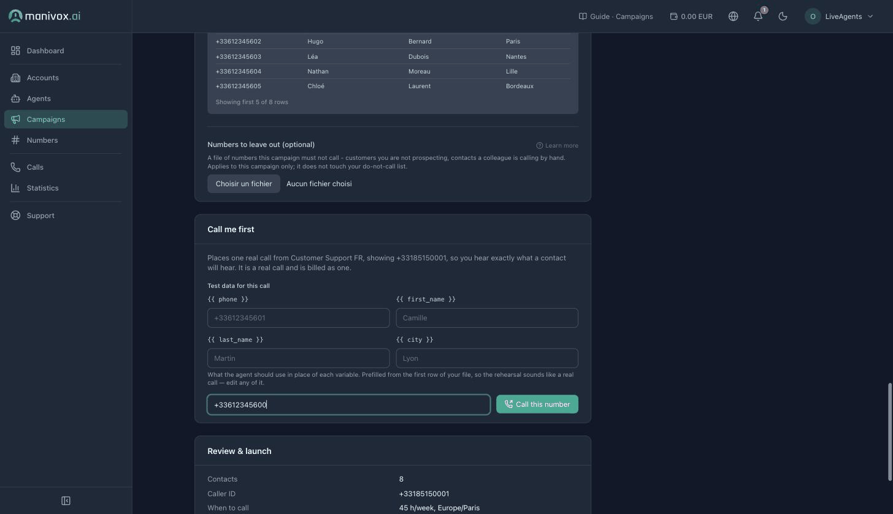Toggle dark mode moon icon
Image resolution: width=893 pixels, height=514 pixels.
[783, 17]
